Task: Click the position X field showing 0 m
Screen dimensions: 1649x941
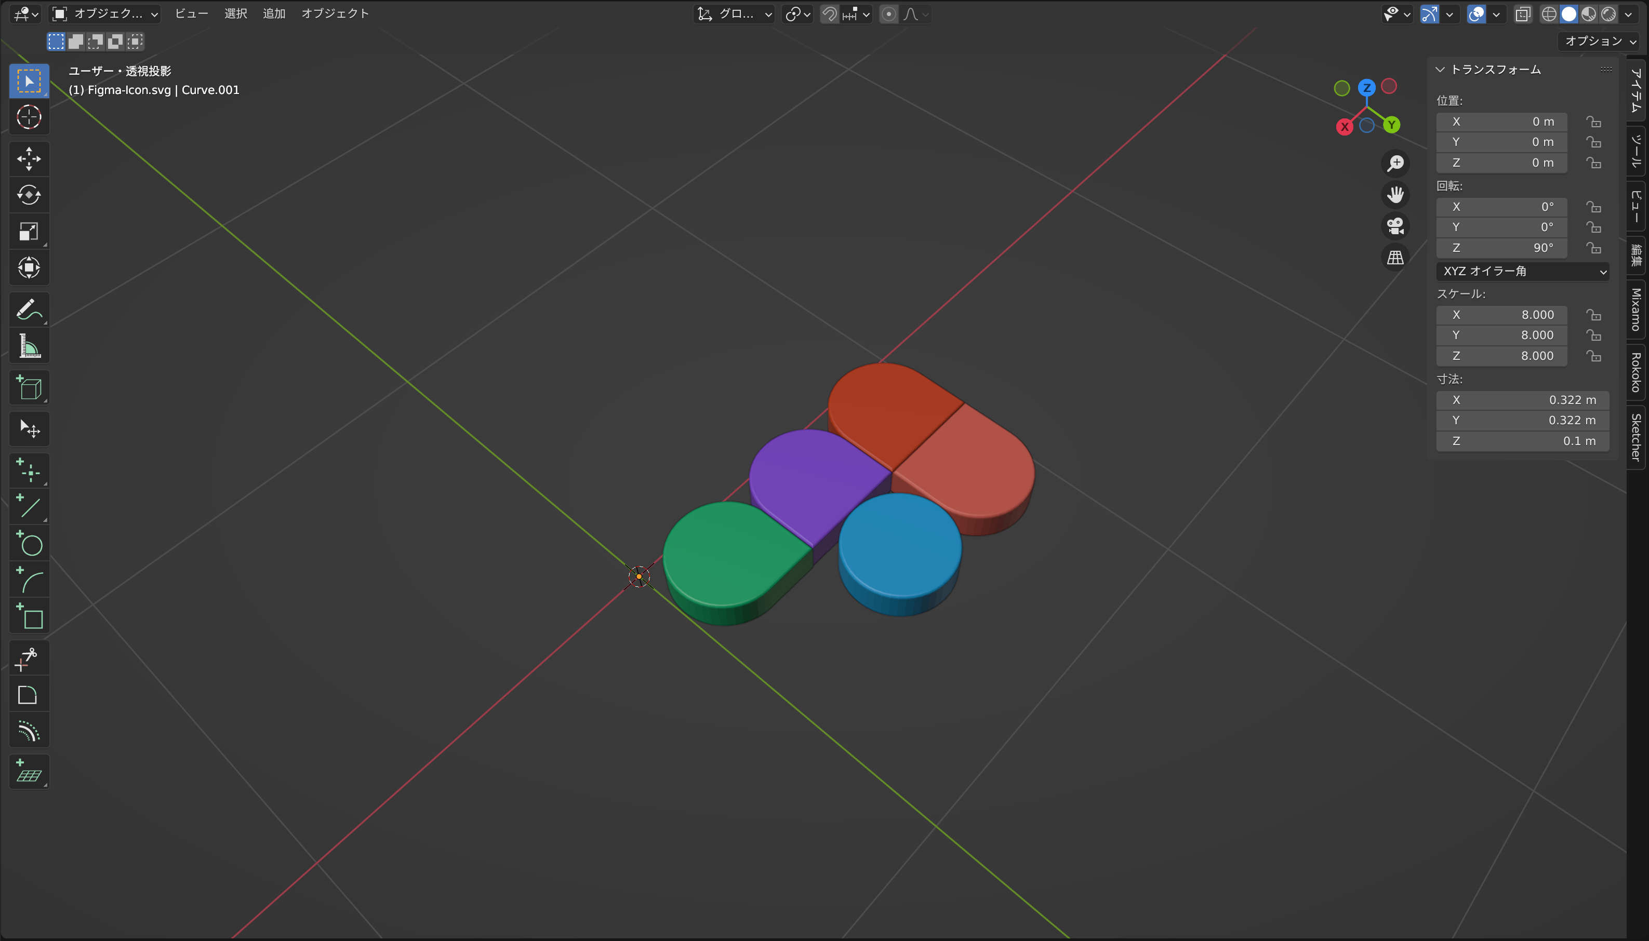Action: (x=1501, y=122)
